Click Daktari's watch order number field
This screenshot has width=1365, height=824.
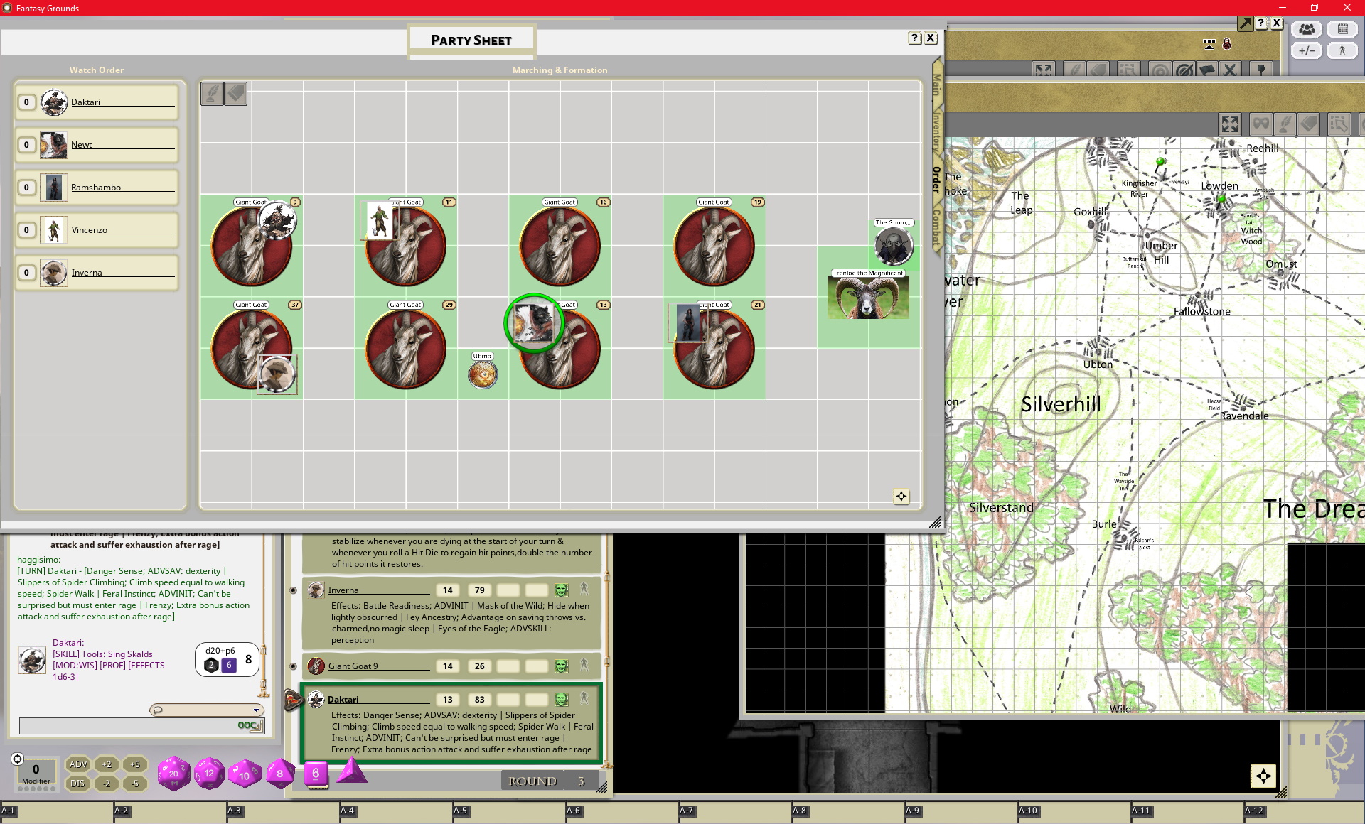tap(26, 102)
